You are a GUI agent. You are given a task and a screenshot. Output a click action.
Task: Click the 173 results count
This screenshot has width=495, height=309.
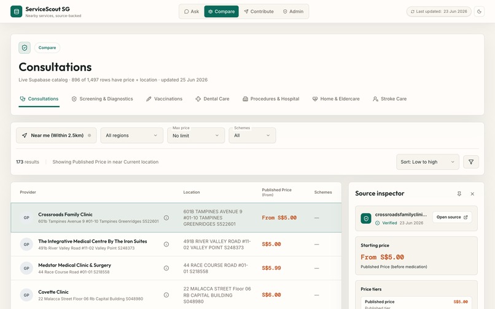[28, 162]
